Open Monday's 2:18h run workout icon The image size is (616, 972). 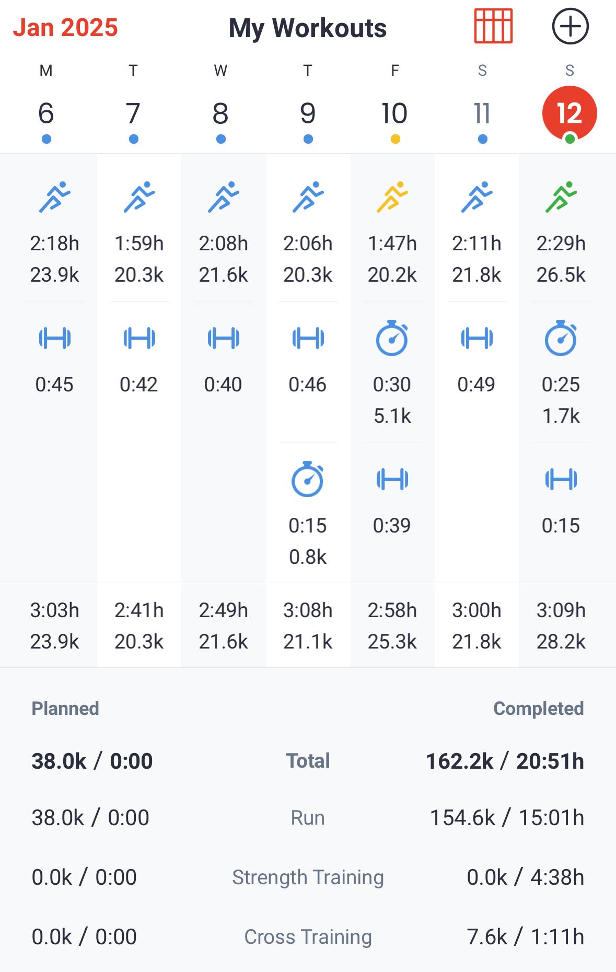pos(55,197)
